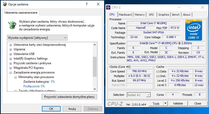Collapse Minimalny stan procesora node
The height and width of the screenshot is (114, 209).
[x=16, y=77]
